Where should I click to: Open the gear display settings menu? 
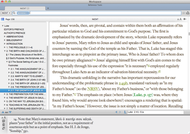pos(185,19)
